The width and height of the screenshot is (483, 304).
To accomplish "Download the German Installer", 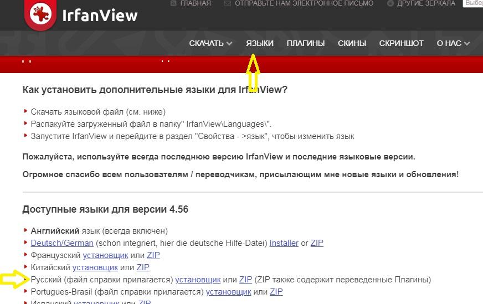I will tap(284, 243).
